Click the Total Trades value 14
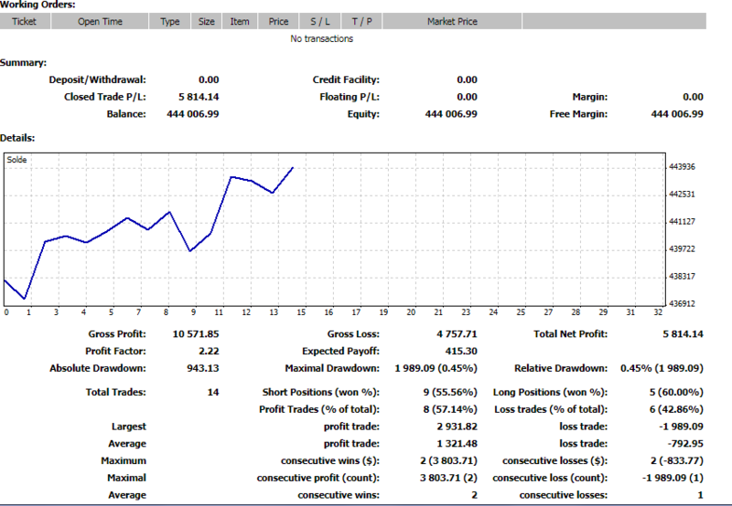 point(213,393)
